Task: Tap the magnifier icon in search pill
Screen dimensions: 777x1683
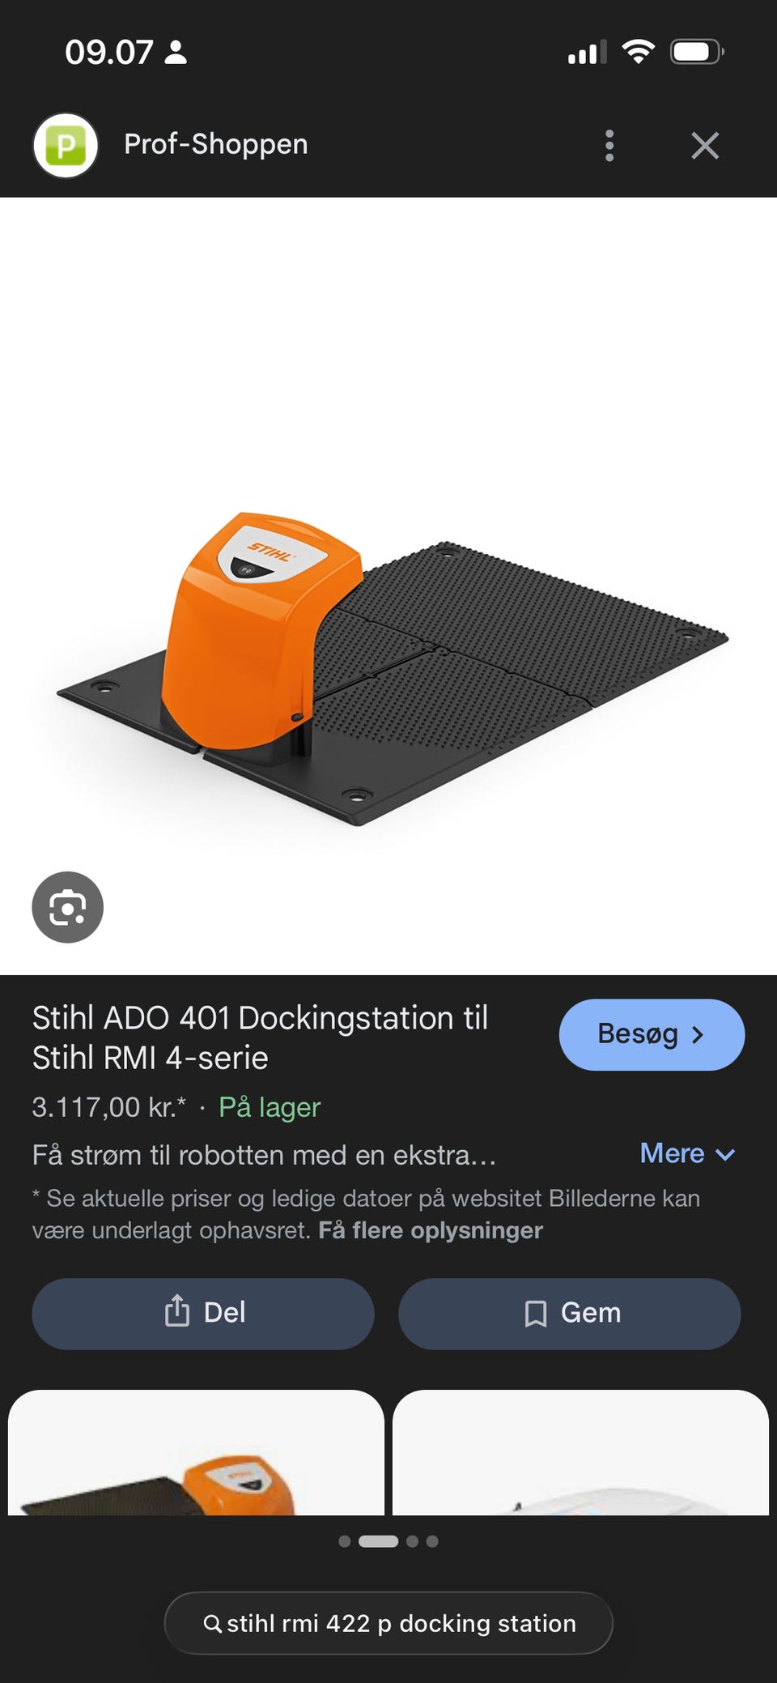Action: tap(212, 1623)
